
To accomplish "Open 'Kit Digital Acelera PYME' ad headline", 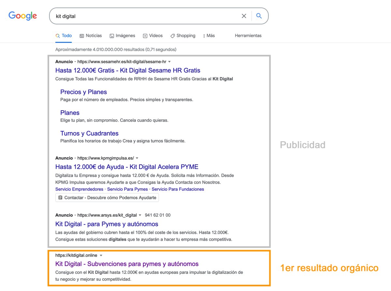I will click(x=127, y=167).
